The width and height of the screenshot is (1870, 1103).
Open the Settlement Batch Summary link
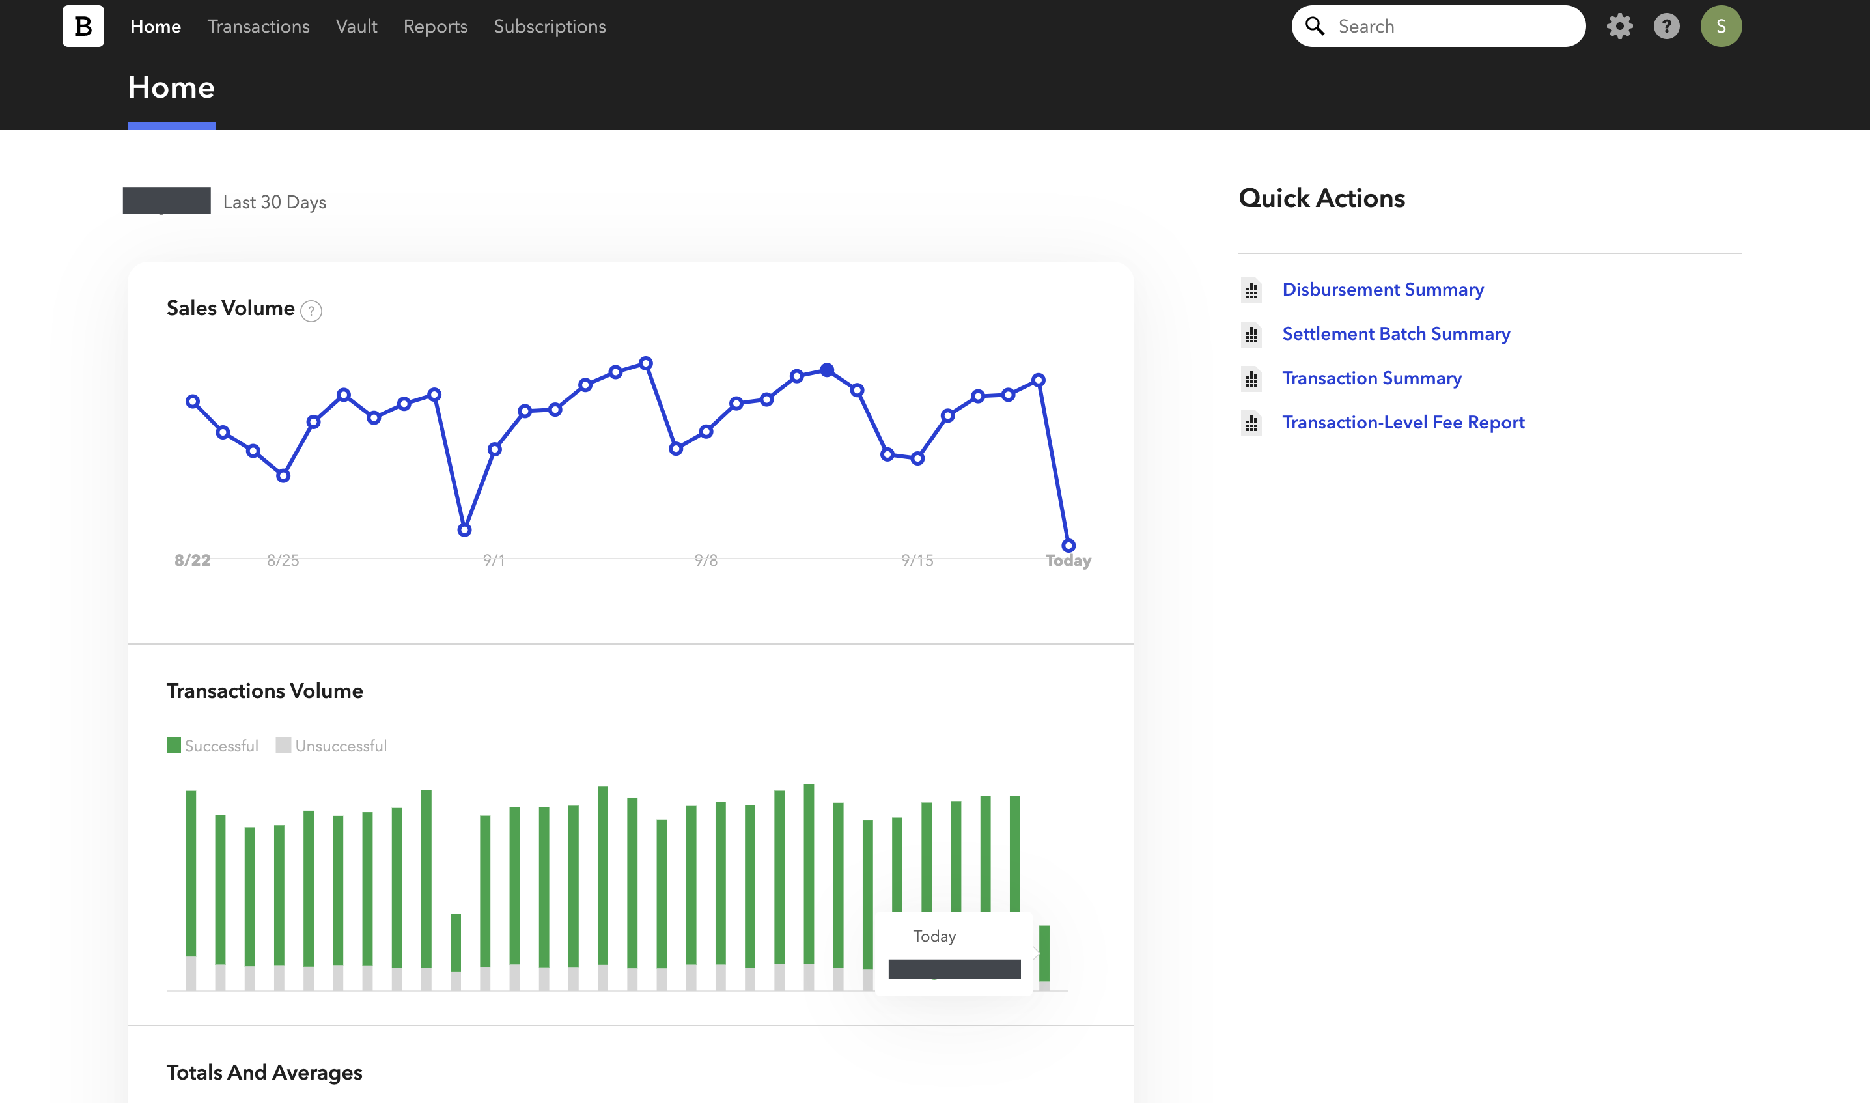coord(1396,334)
